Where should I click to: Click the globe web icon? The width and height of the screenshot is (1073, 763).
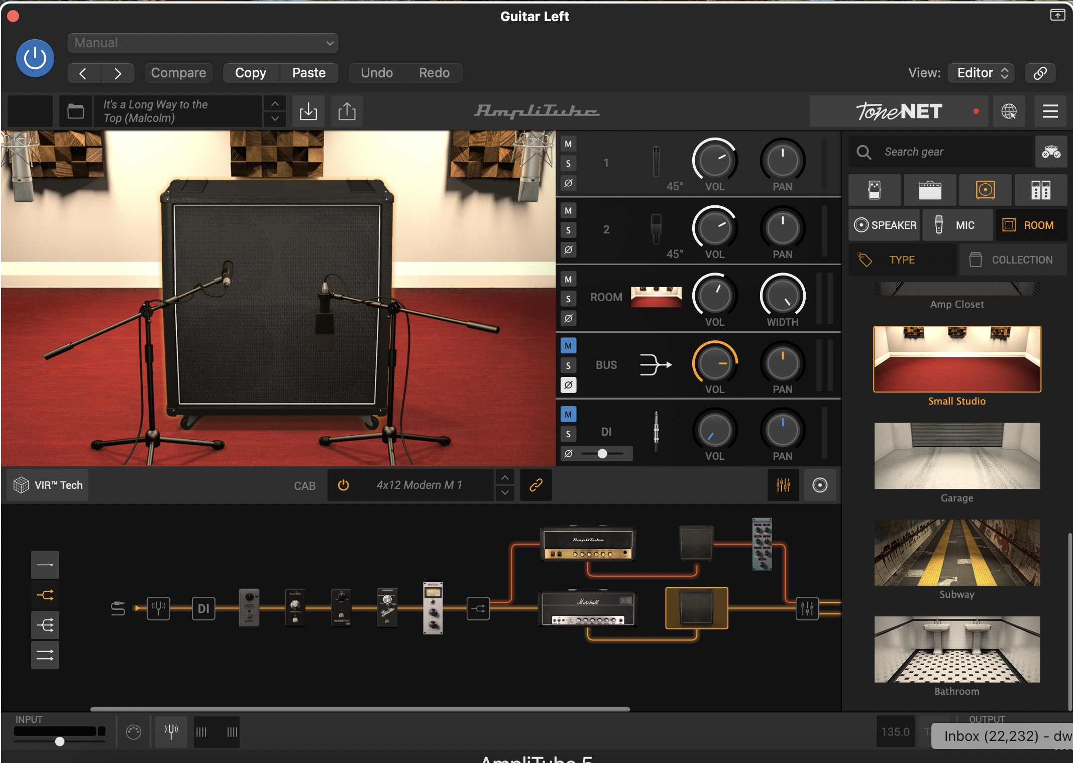point(1009,111)
